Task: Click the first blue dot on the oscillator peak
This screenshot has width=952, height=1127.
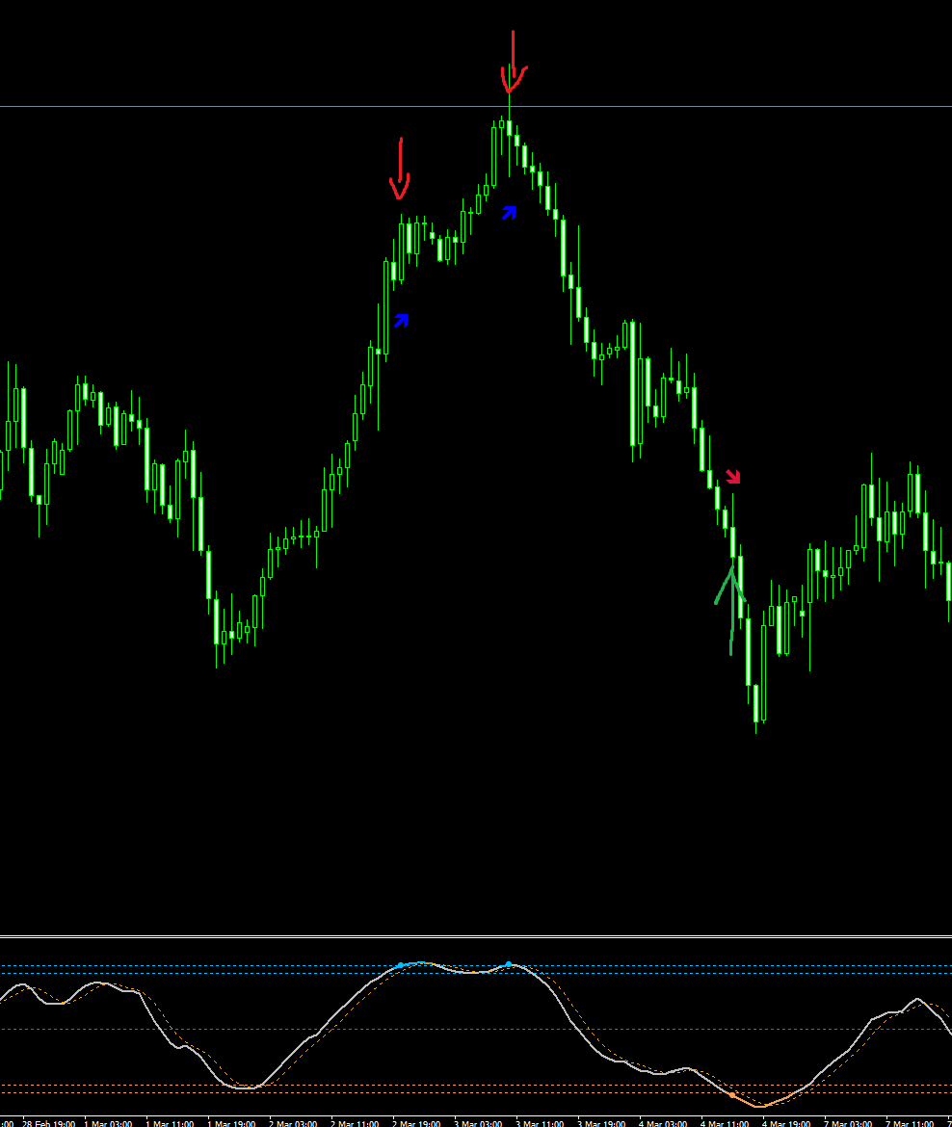Action: pyautogui.click(x=401, y=965)
